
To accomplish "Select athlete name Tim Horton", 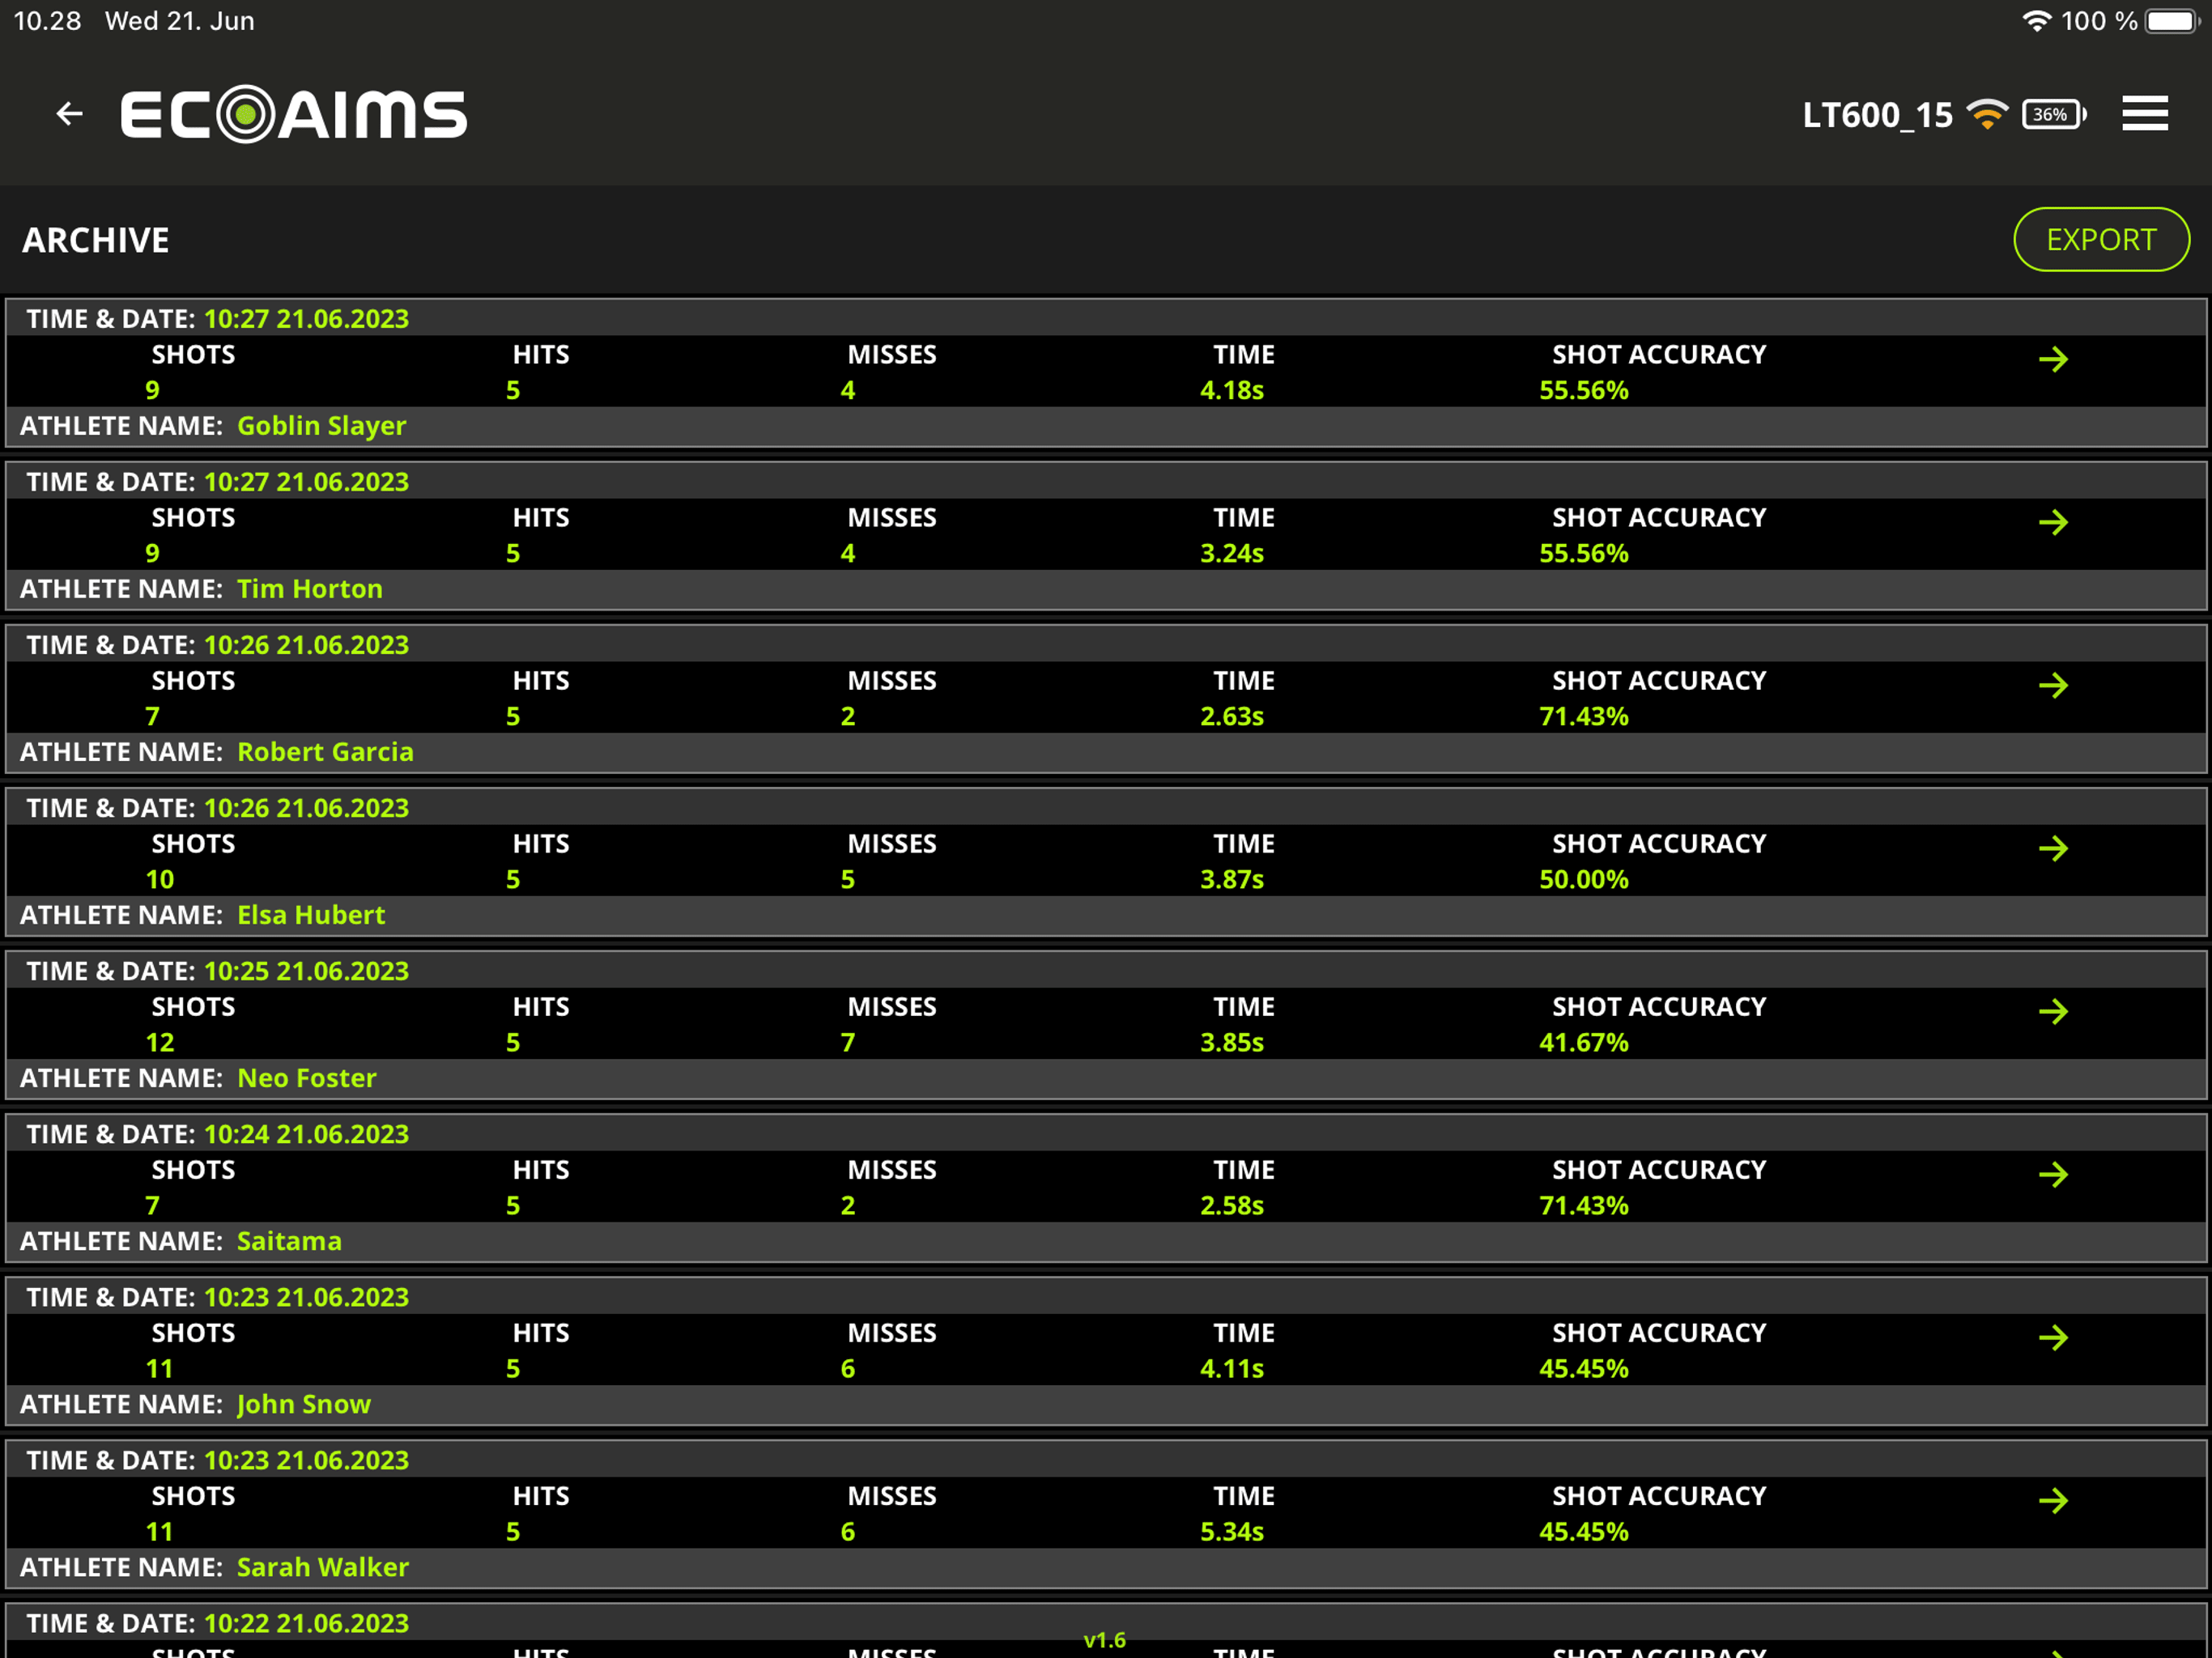I will click(x=310, y=589).
